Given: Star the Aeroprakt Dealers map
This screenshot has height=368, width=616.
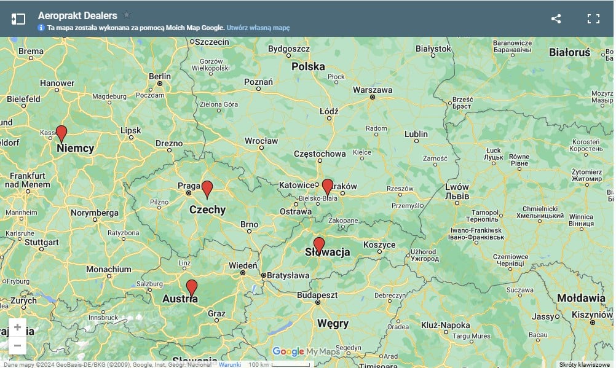Looking at the screenshot, I should coord(127,15).
